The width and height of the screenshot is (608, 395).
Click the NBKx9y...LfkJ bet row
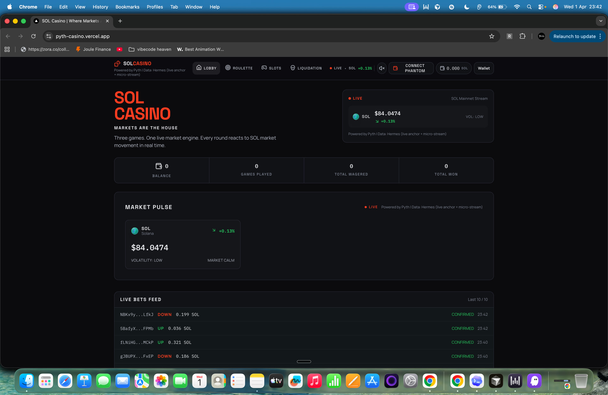304,314
